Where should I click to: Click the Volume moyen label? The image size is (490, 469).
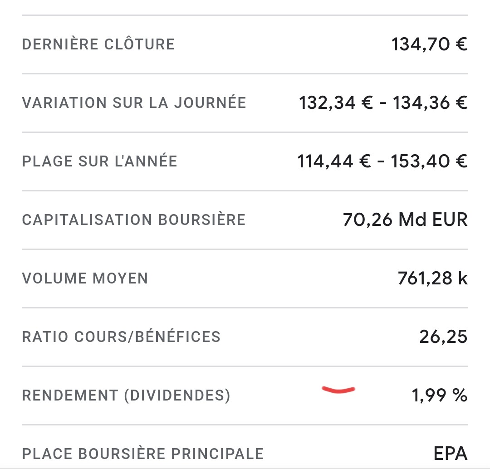click(x=85, y=278)
